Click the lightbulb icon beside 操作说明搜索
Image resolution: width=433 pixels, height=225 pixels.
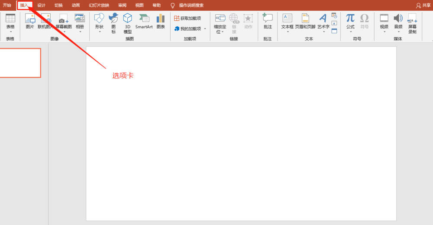pyautogui.click(x=173, y=5)
